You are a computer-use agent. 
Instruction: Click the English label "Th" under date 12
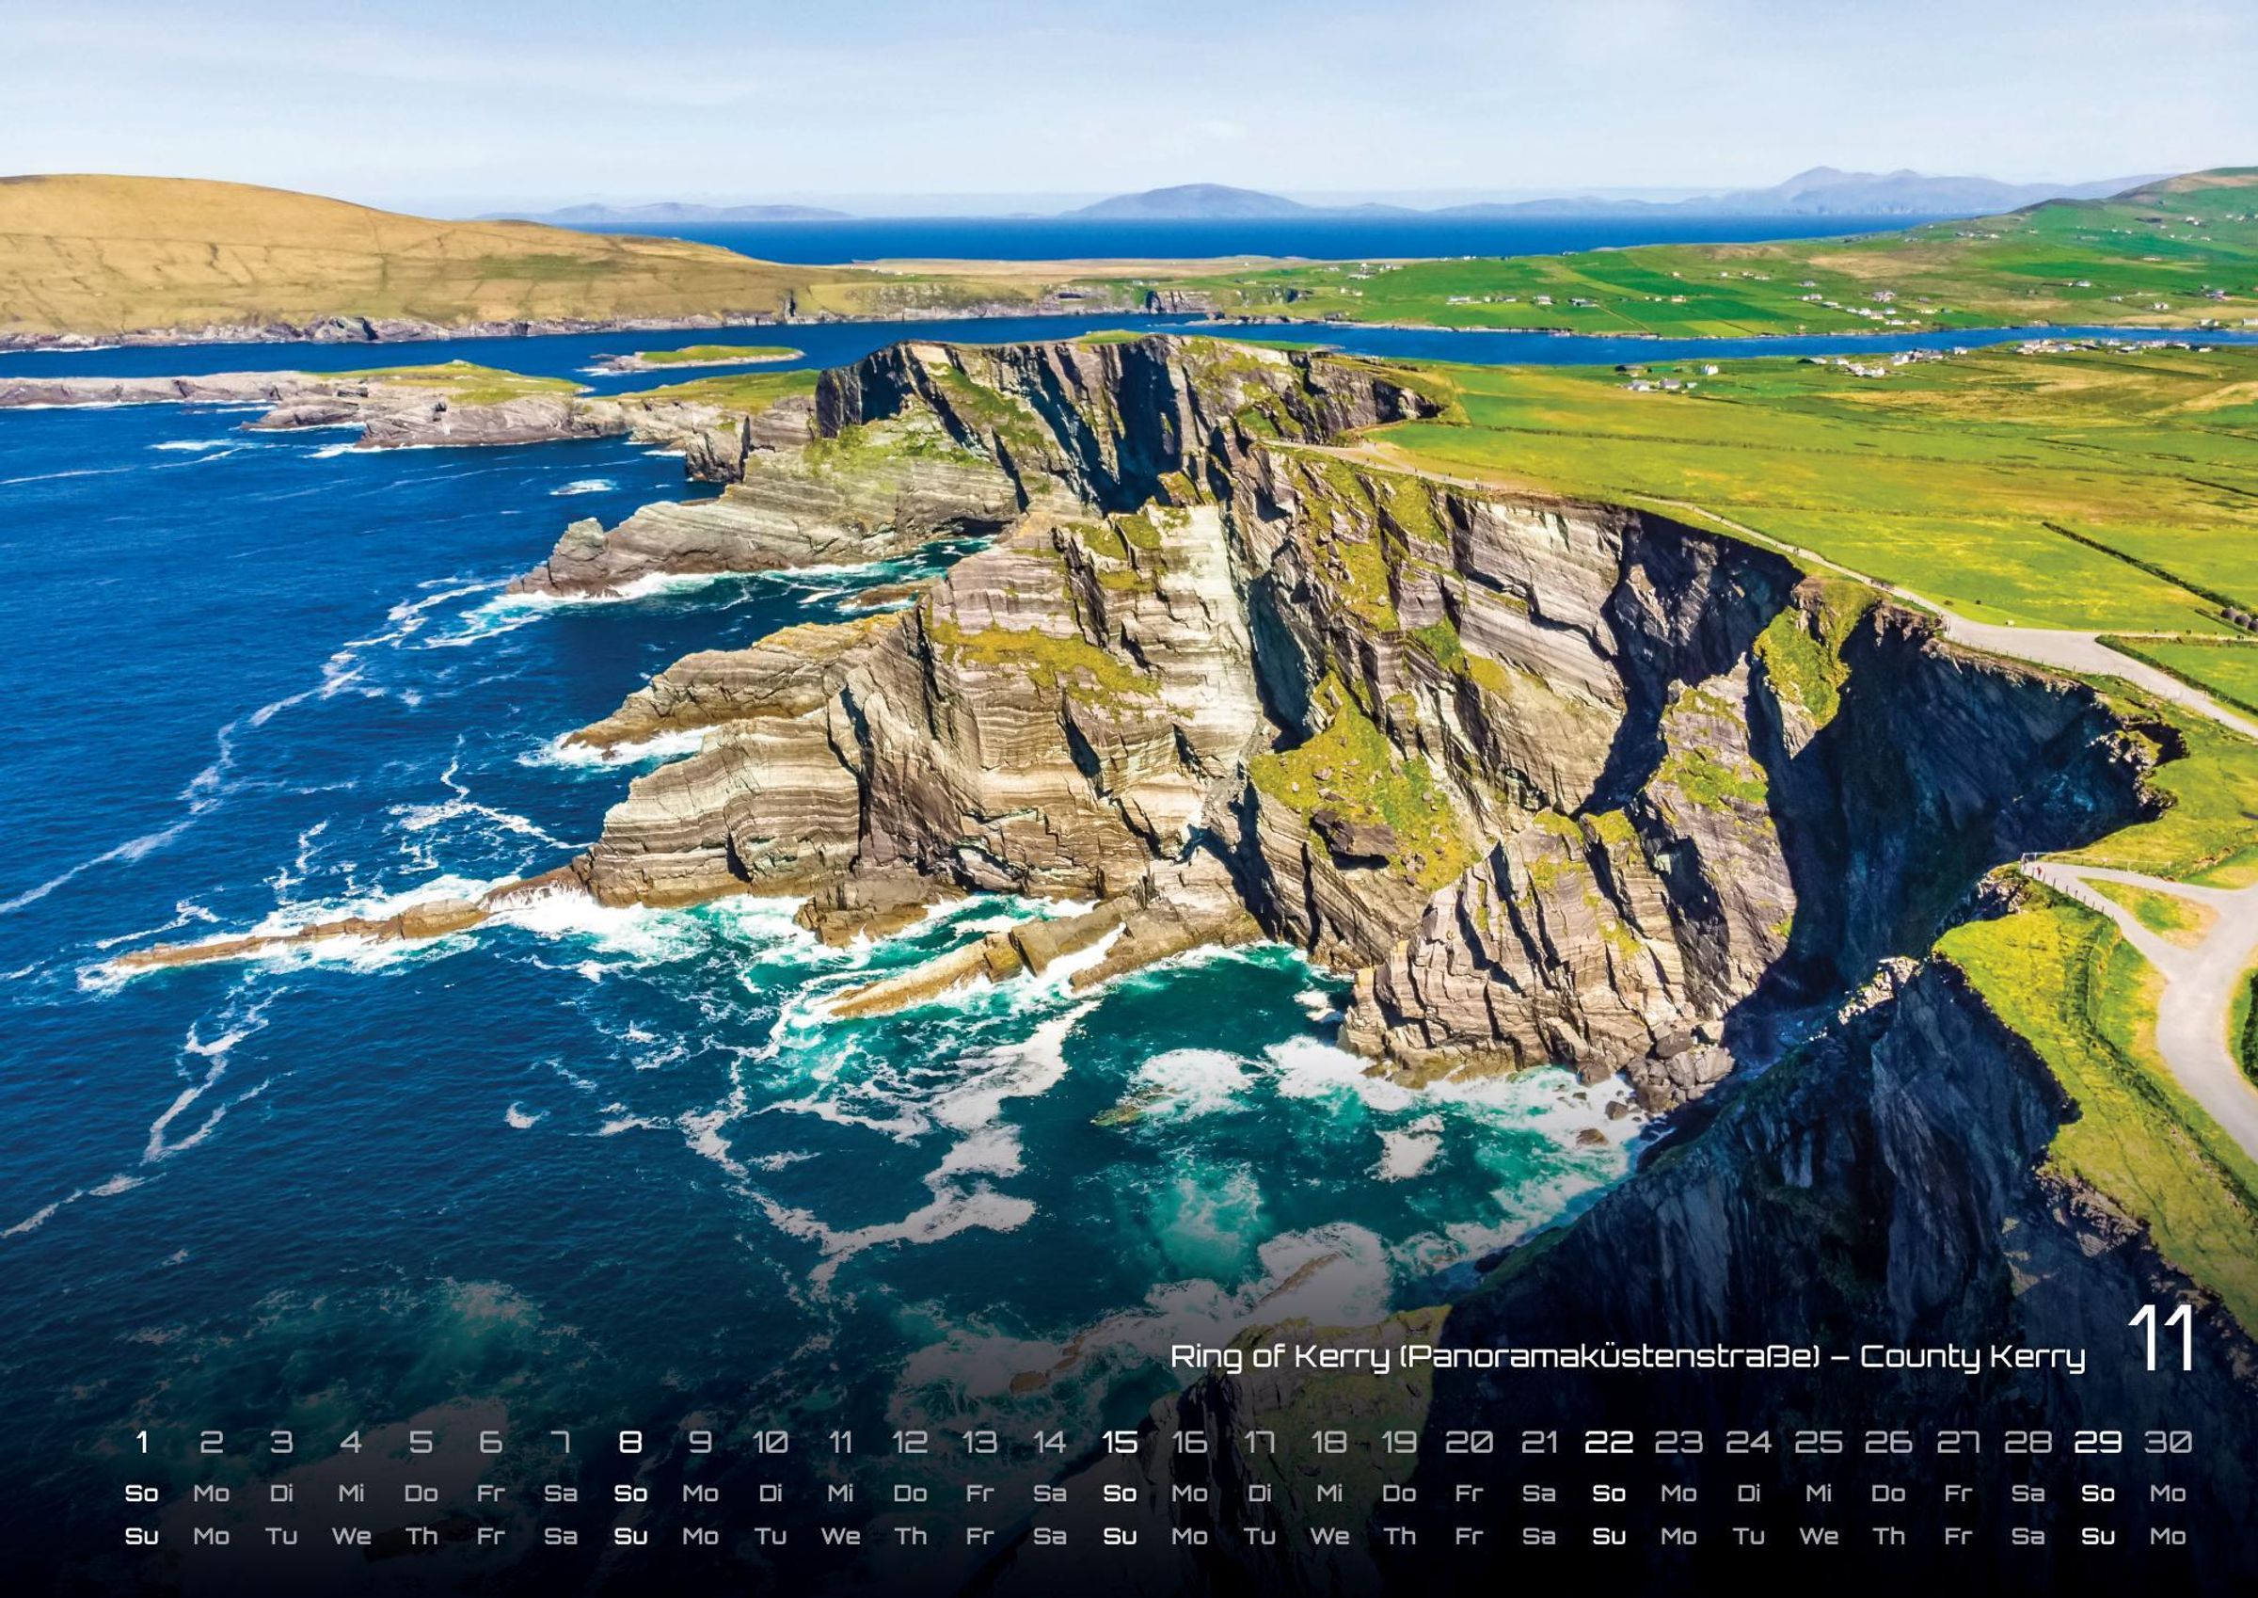(910, 1536)
